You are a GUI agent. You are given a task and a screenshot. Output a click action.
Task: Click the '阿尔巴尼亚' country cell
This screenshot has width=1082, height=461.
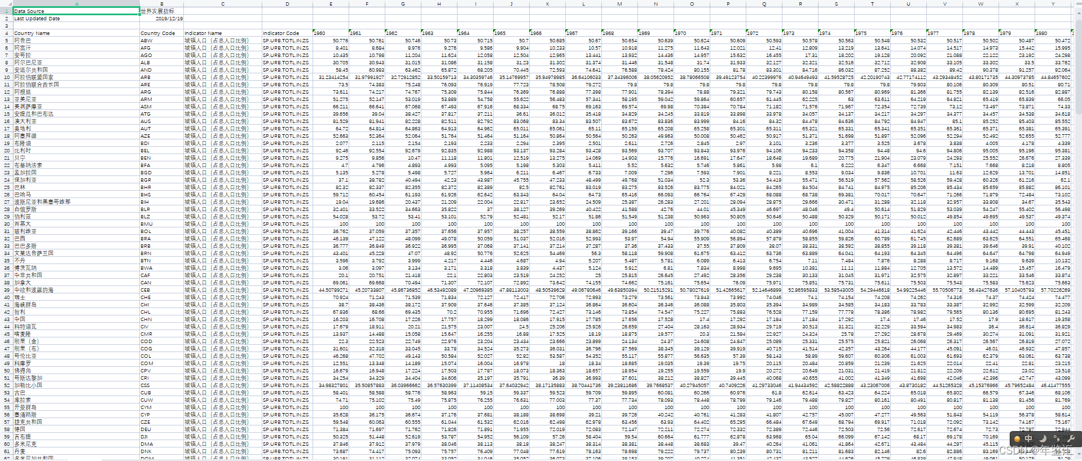[x=76, y=62]
